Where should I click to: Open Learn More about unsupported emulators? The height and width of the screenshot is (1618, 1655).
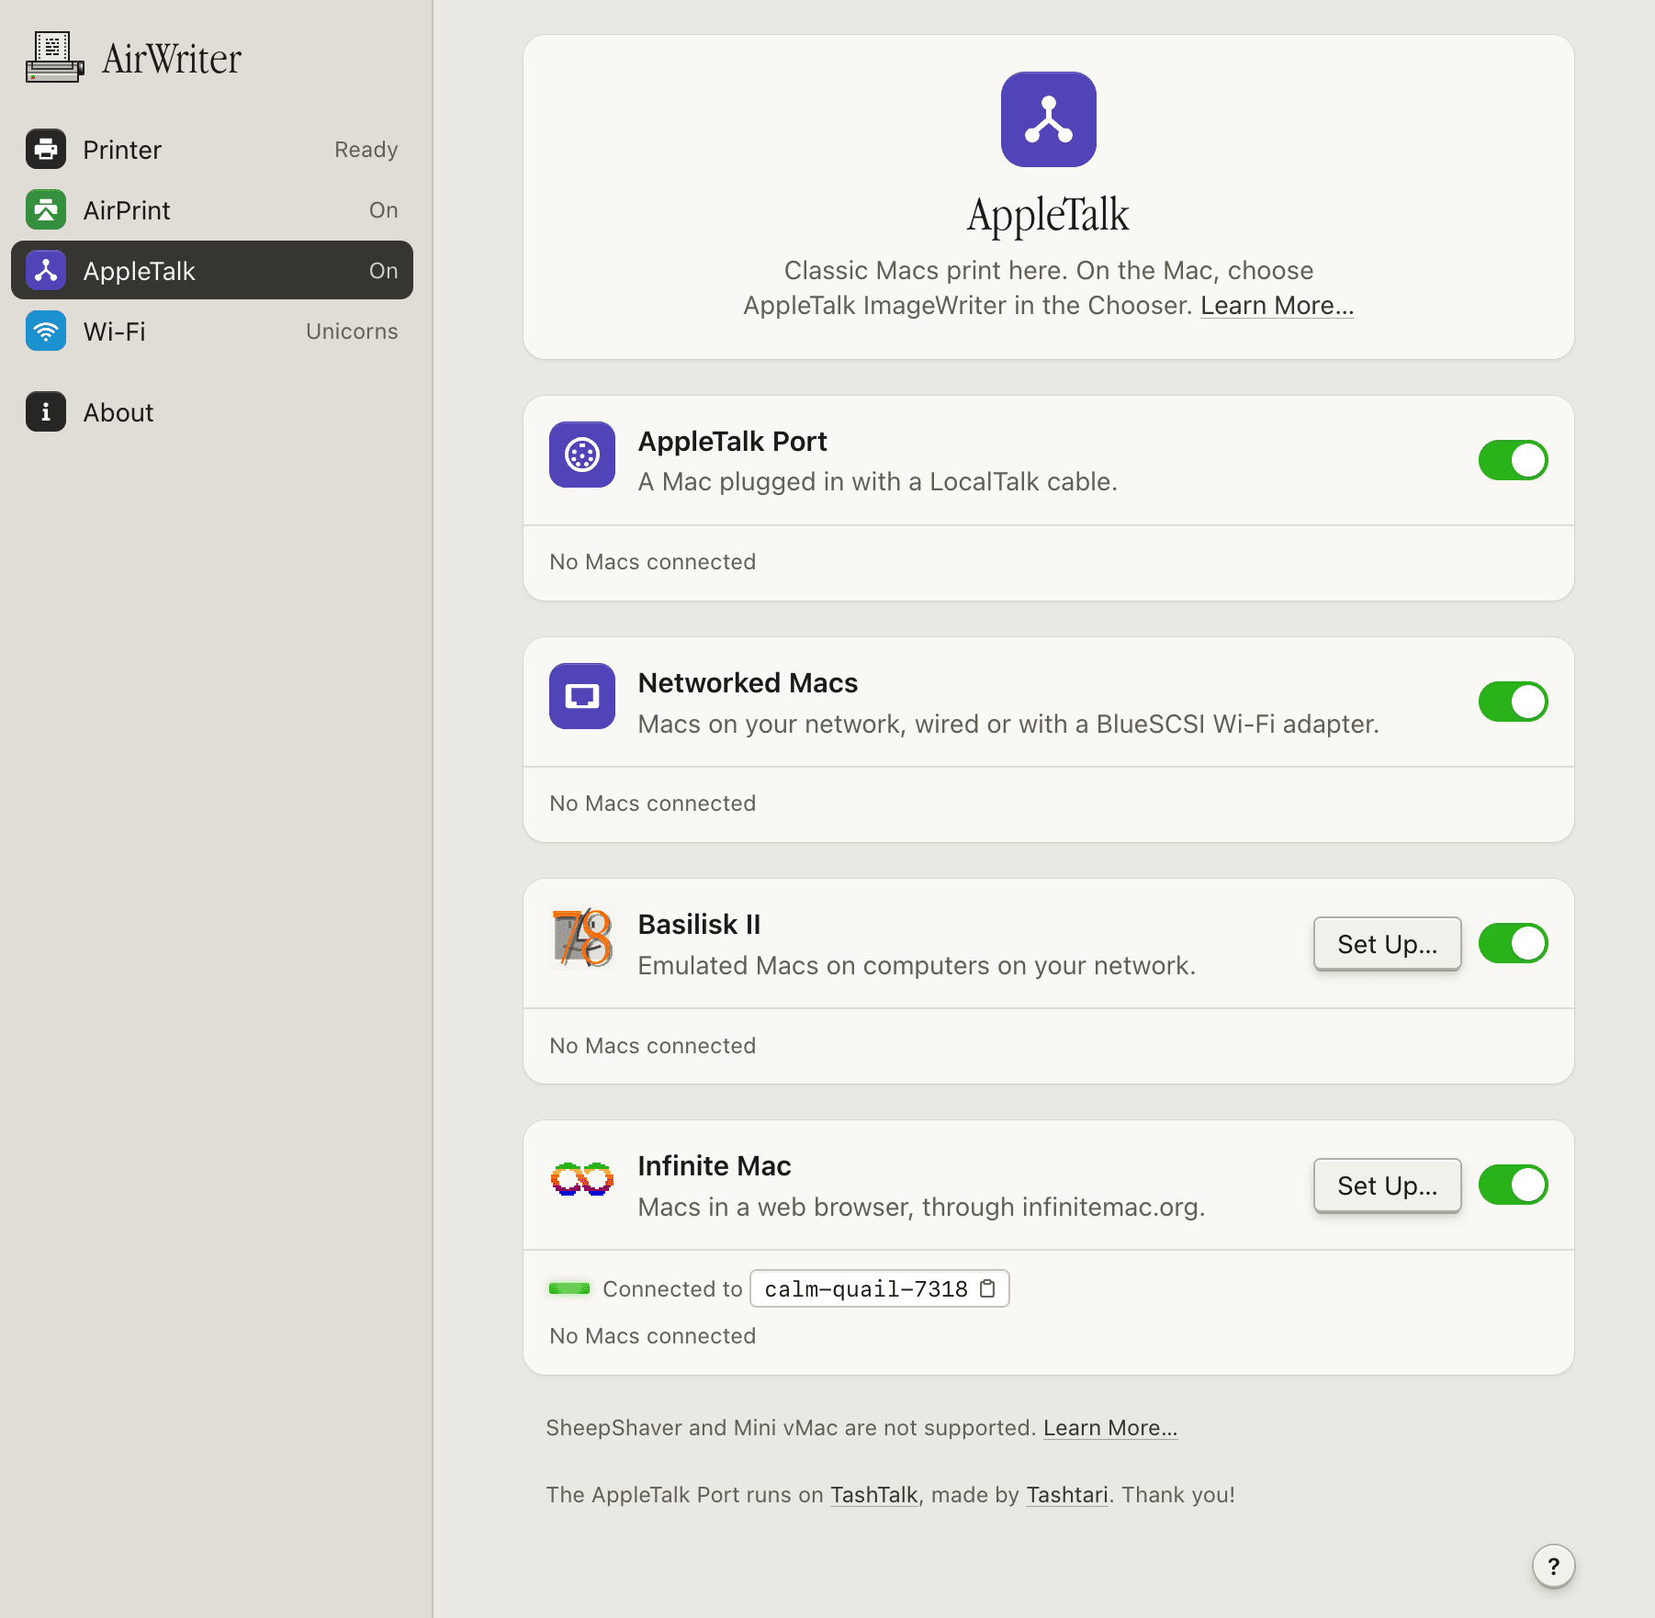click(1109, 1428)
